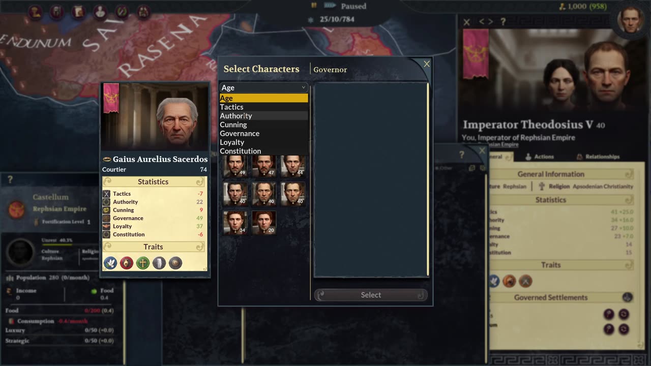The width and height of the screenshot is (651, 366).
Task: Open the player portrait in top-right corner
Action: tap(631, 20)
